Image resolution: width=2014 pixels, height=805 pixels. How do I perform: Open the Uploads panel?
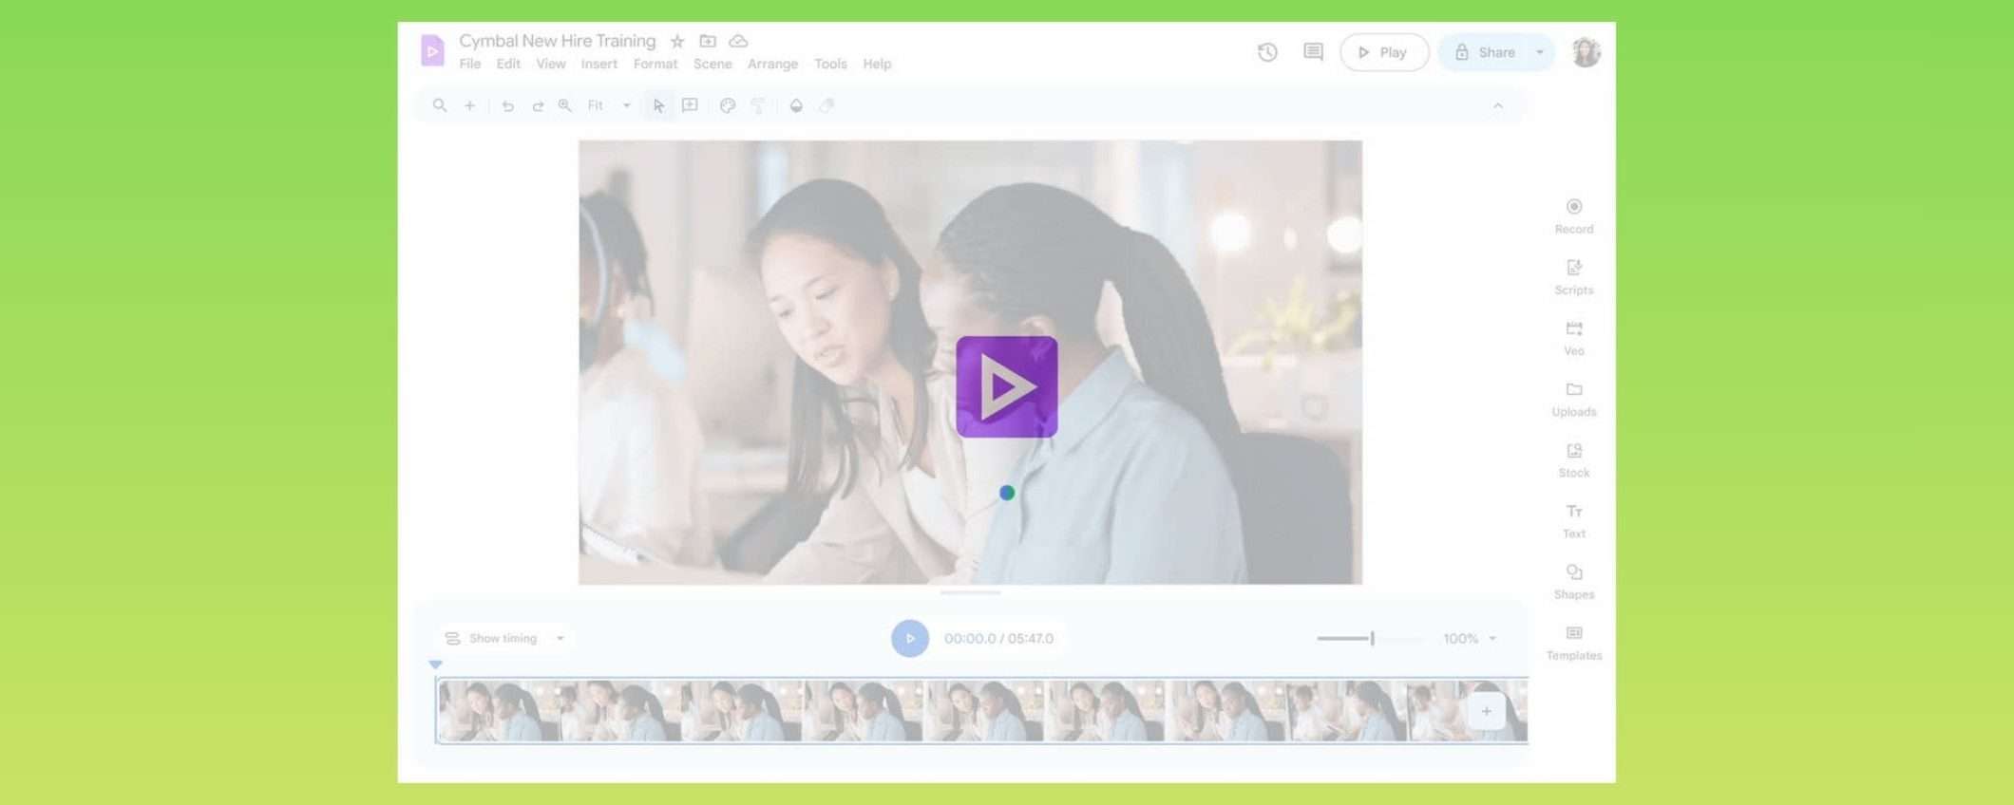pyautogui.click(x=1574, y=399)
